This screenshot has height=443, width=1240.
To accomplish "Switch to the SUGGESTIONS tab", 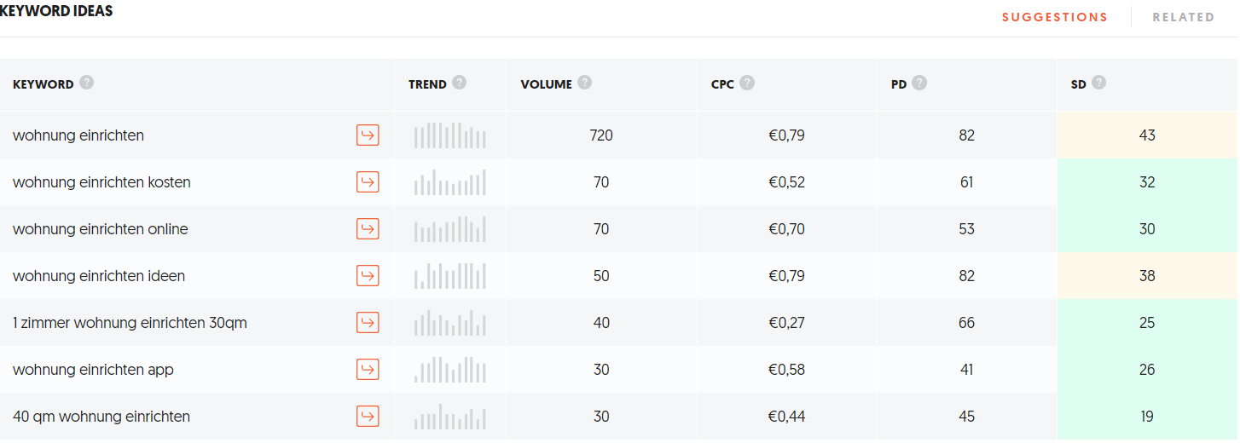I will tap(1055, 17).
